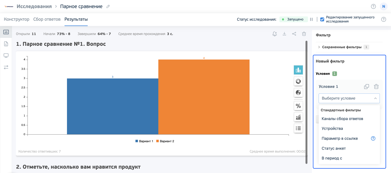
Task: Click the Начали 73% - 8 statistic
Action: pos(57,34)
